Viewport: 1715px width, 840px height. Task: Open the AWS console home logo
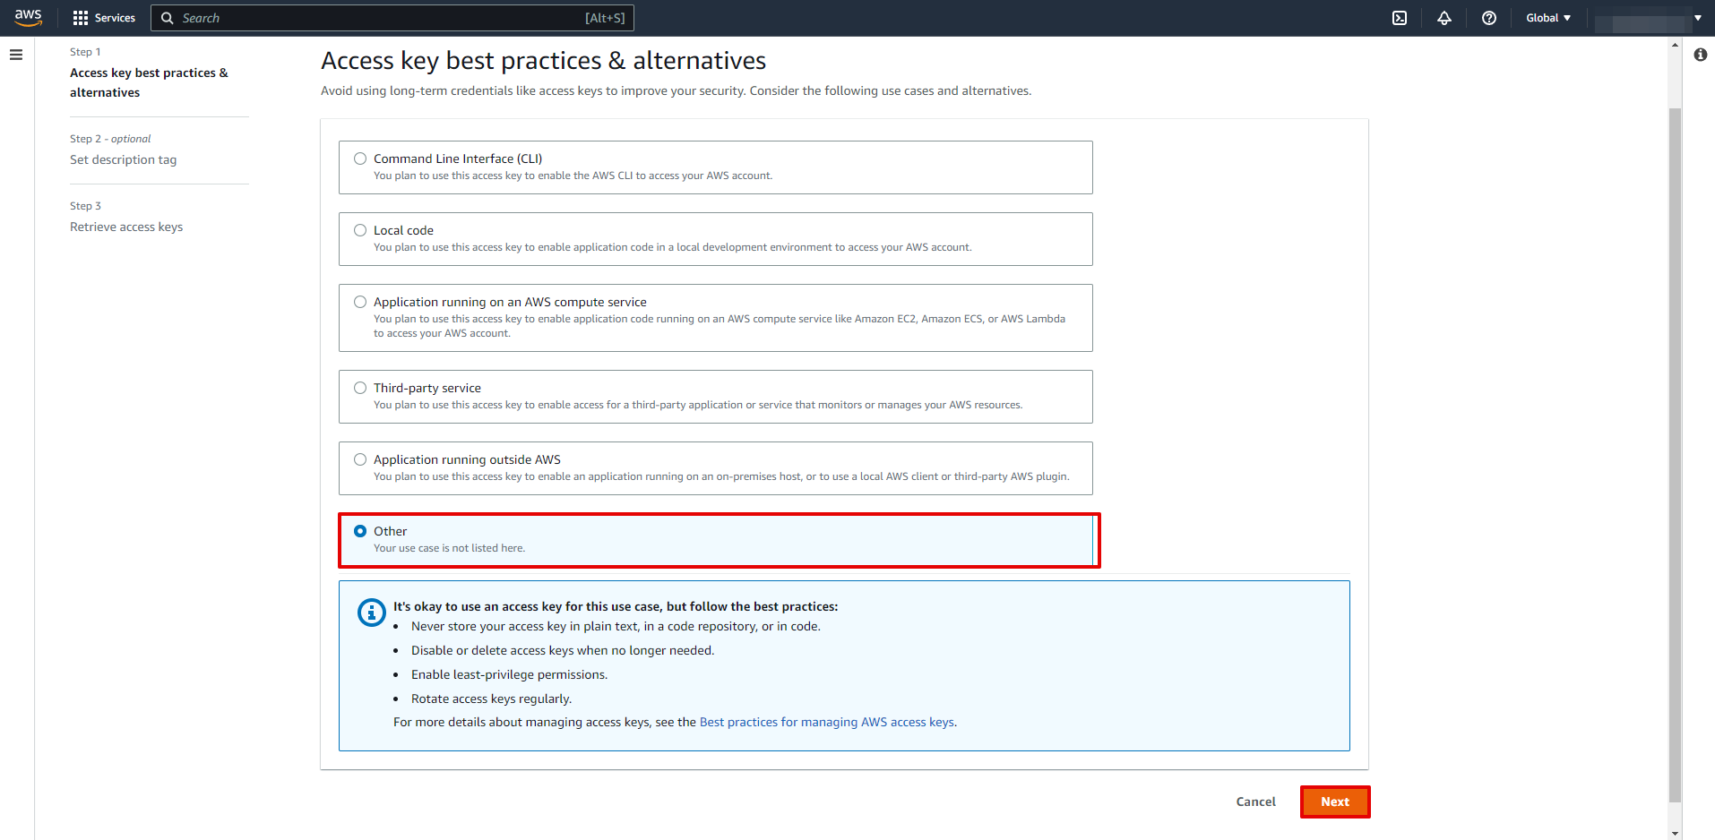(x=28, y=17)
